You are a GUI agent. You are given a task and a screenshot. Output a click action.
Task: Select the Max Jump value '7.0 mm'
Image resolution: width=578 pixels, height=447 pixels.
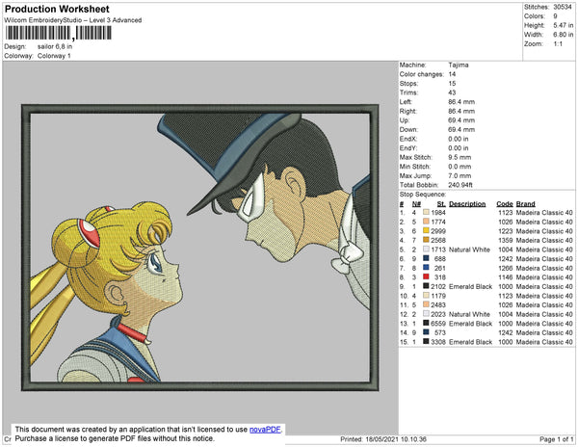tap(460, 175)
